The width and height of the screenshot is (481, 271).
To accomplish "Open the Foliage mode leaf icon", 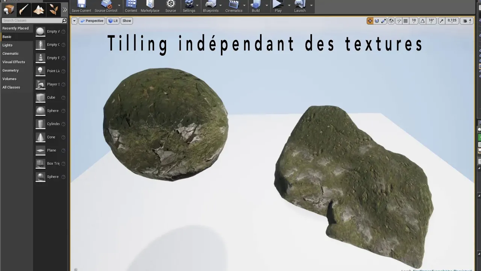I will pos(54,9).
